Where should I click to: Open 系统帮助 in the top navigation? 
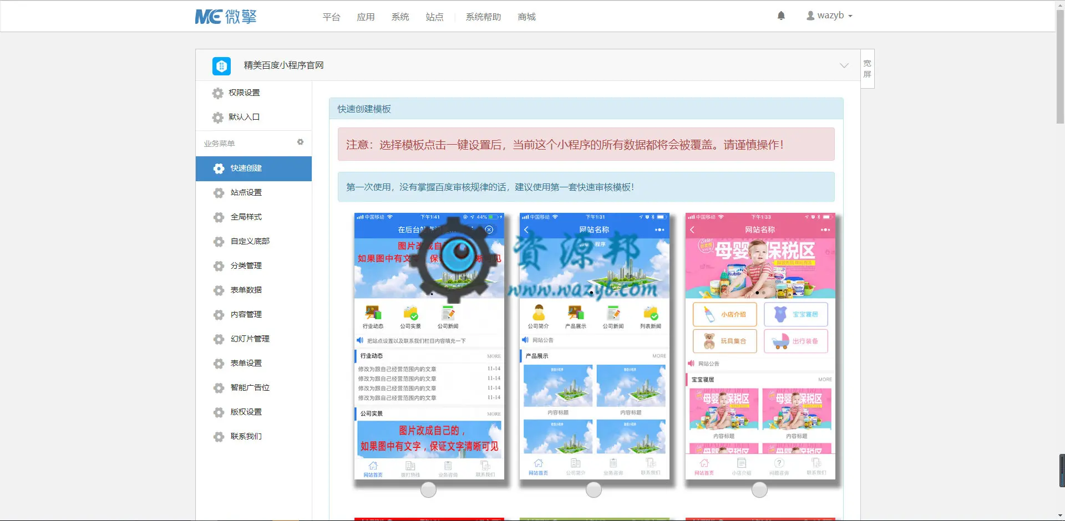click(483, 17)
